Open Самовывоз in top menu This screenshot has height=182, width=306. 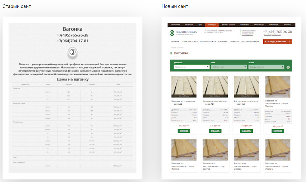pyautogui.click(x=244, y=25)
